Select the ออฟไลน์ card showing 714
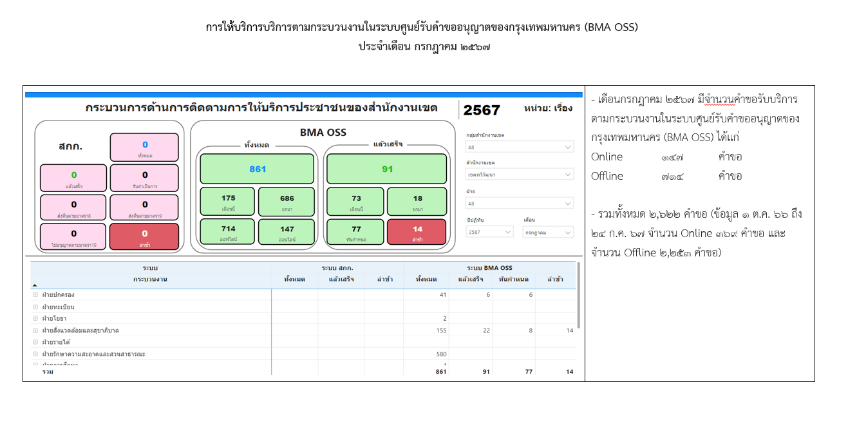848x440 pixels. point(227,231)
